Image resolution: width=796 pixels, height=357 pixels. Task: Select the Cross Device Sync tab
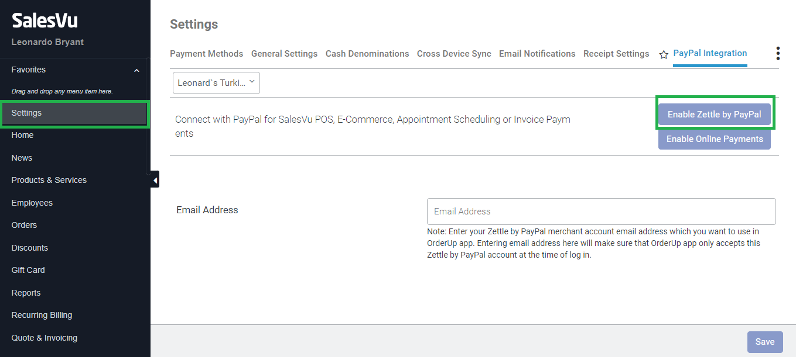pyautogui.click(x=454, y=54)
